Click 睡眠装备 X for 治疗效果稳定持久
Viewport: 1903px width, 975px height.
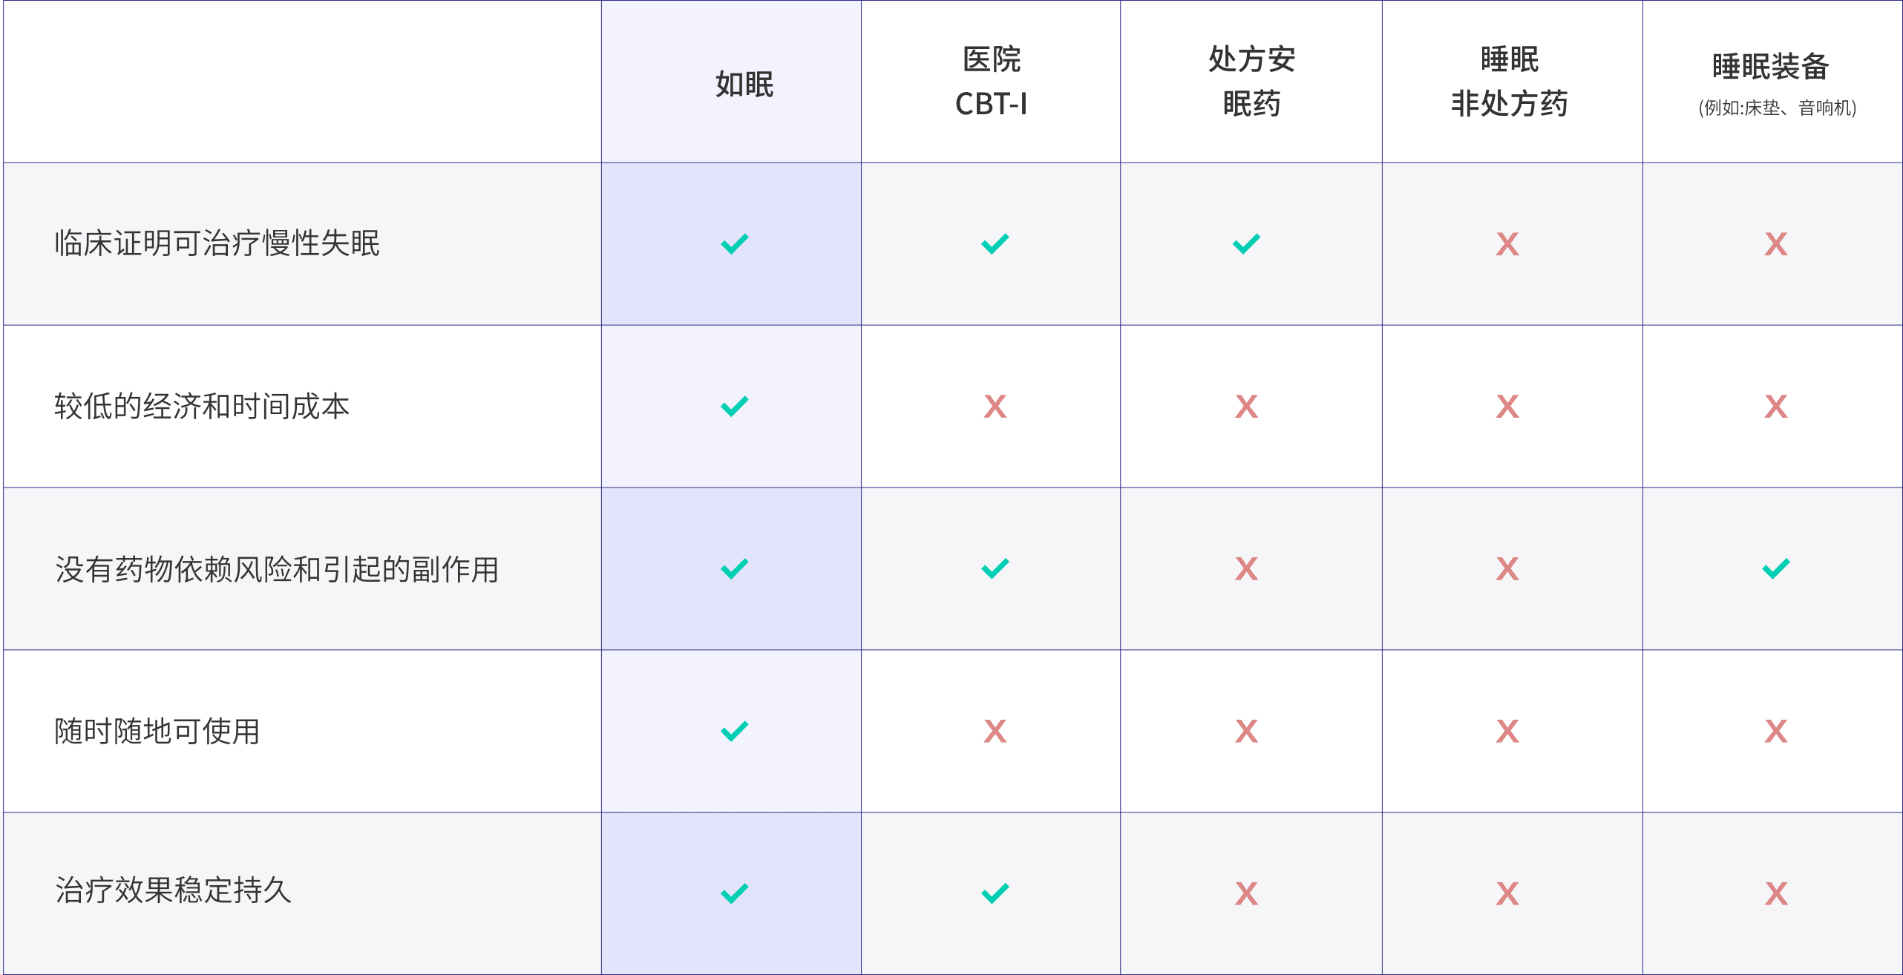click(x=1775, y=893)
